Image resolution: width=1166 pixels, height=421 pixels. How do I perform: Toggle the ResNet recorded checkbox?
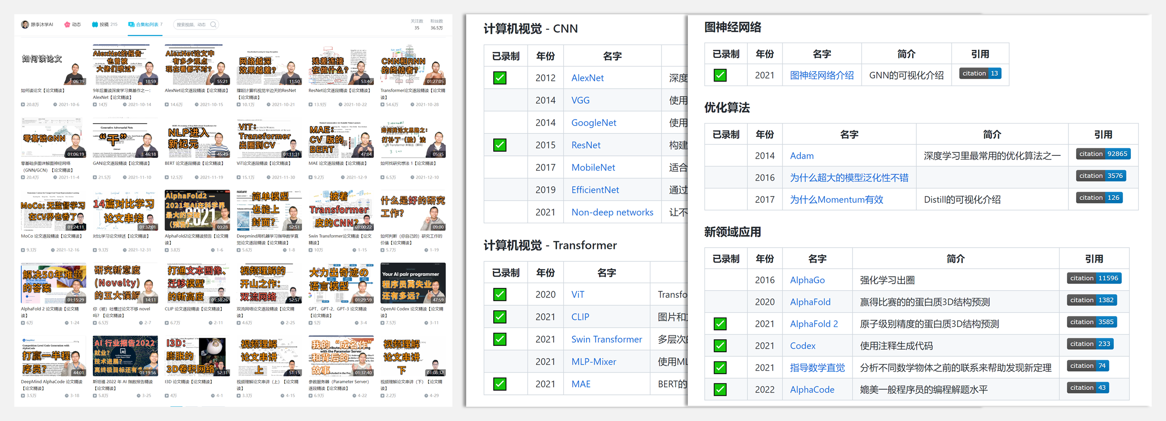click(x=500, y=144)
